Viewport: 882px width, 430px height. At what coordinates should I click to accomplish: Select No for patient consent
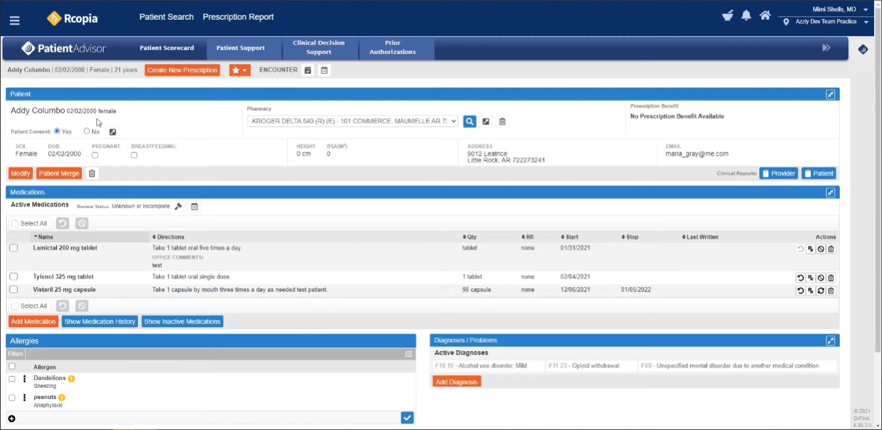[x=87, y=131]
